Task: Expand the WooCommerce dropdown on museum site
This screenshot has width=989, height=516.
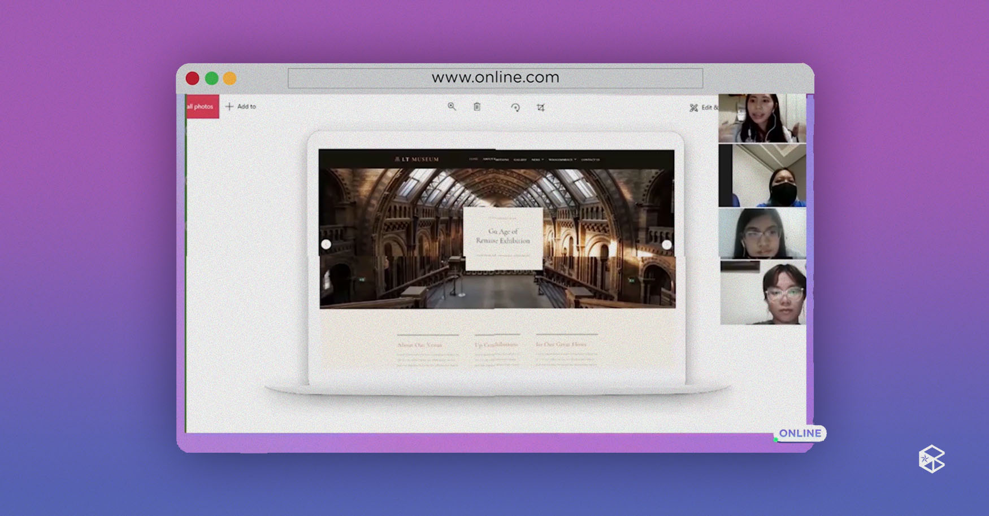Action: pos(562,160)
